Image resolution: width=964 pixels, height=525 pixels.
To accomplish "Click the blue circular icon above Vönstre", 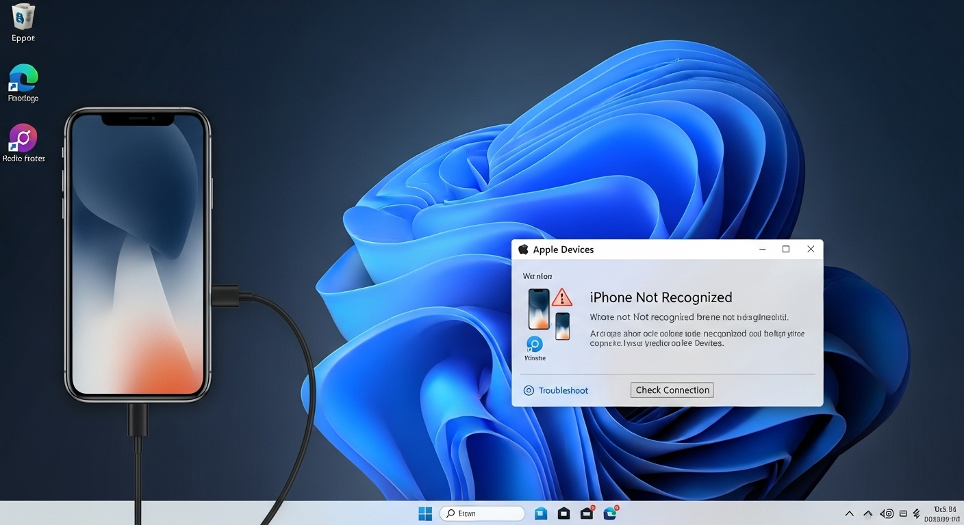I will click(535, 344).
